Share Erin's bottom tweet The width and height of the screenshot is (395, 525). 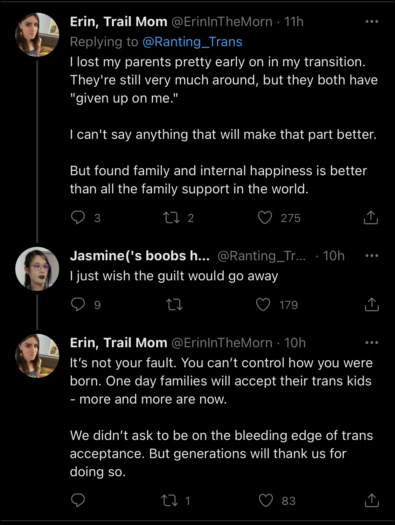click(371, 500)
